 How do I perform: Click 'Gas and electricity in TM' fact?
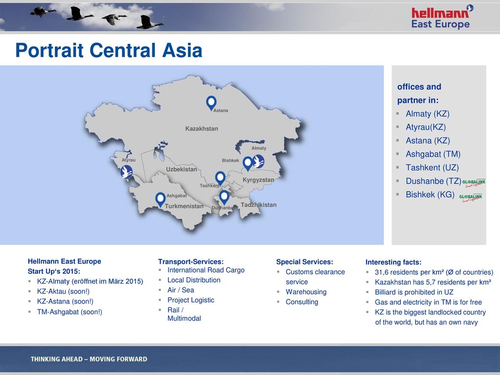click(x=428, y=302)
